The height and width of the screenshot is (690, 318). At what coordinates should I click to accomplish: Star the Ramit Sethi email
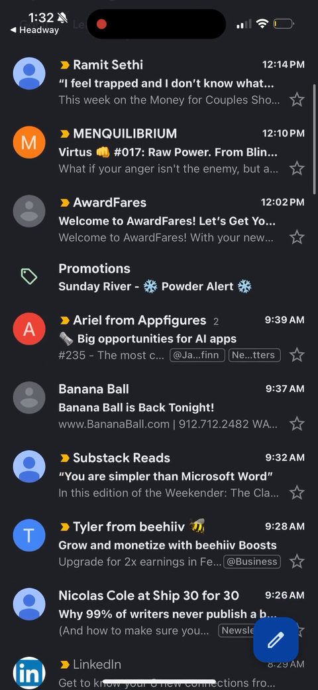(297, 100)
